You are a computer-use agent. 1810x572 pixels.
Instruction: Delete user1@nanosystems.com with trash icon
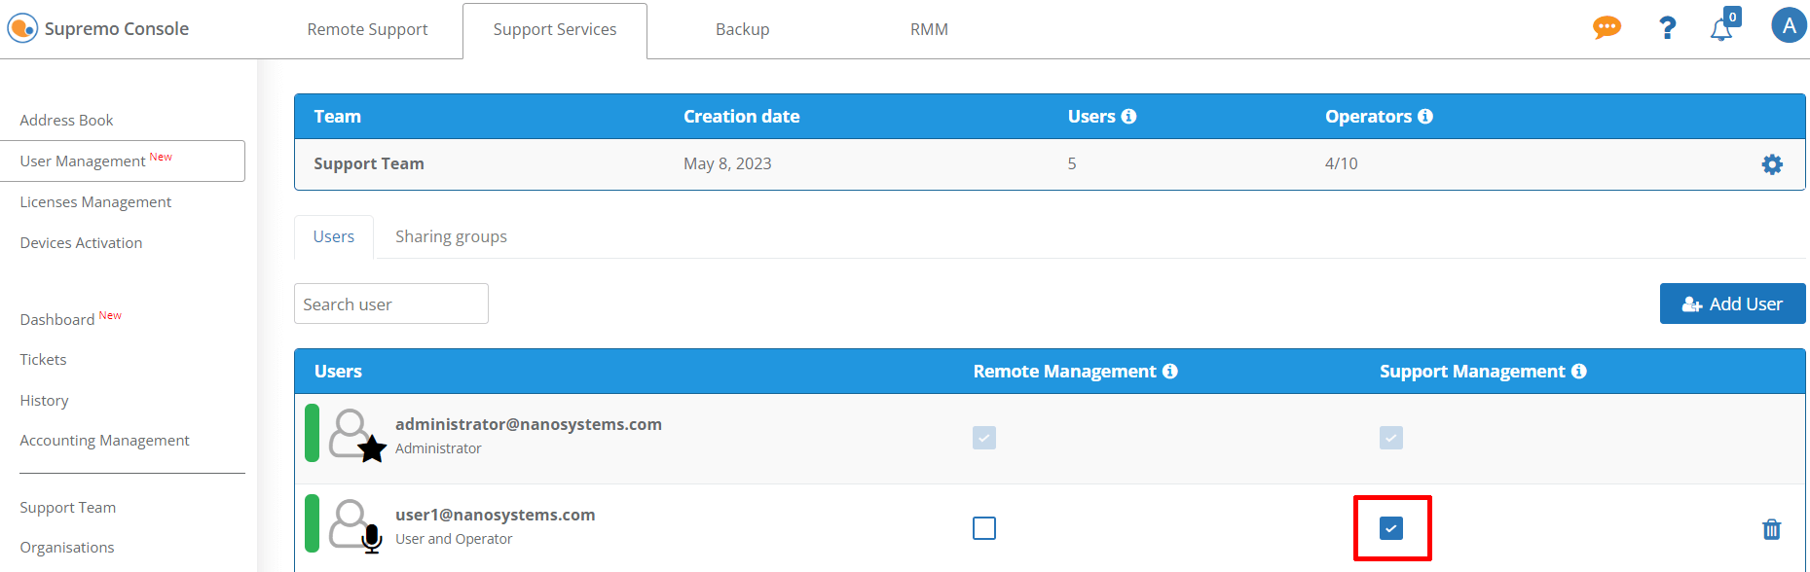[x=1771, y=529]
